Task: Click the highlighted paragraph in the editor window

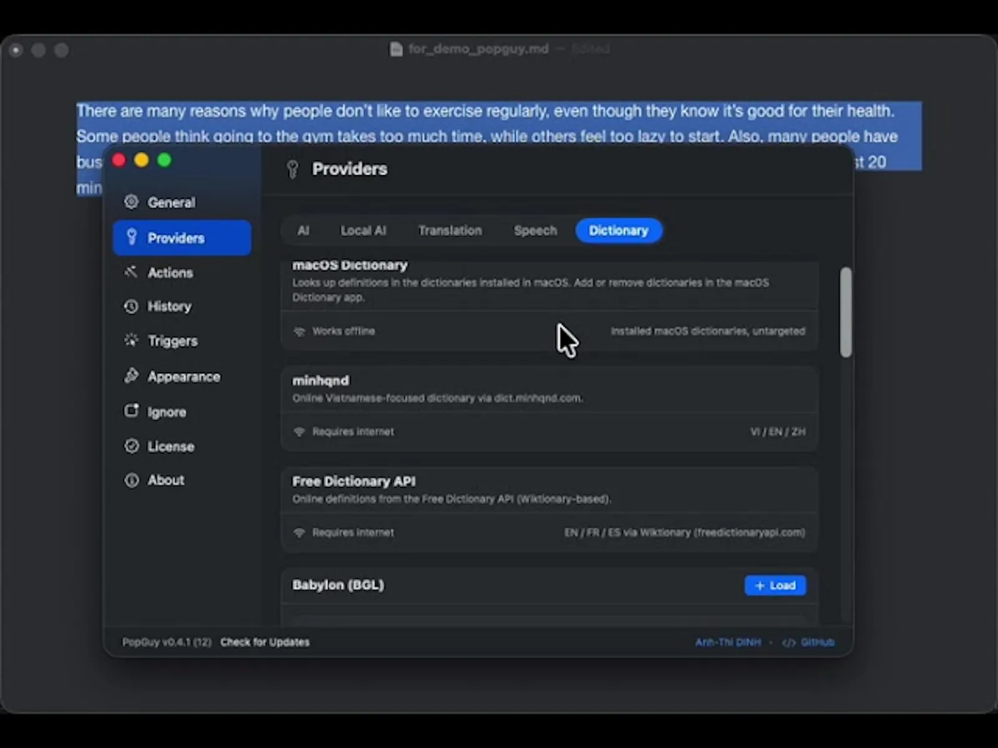Action: point(498,123)
